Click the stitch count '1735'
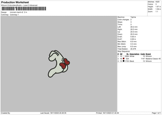 [x=127, y=61]
